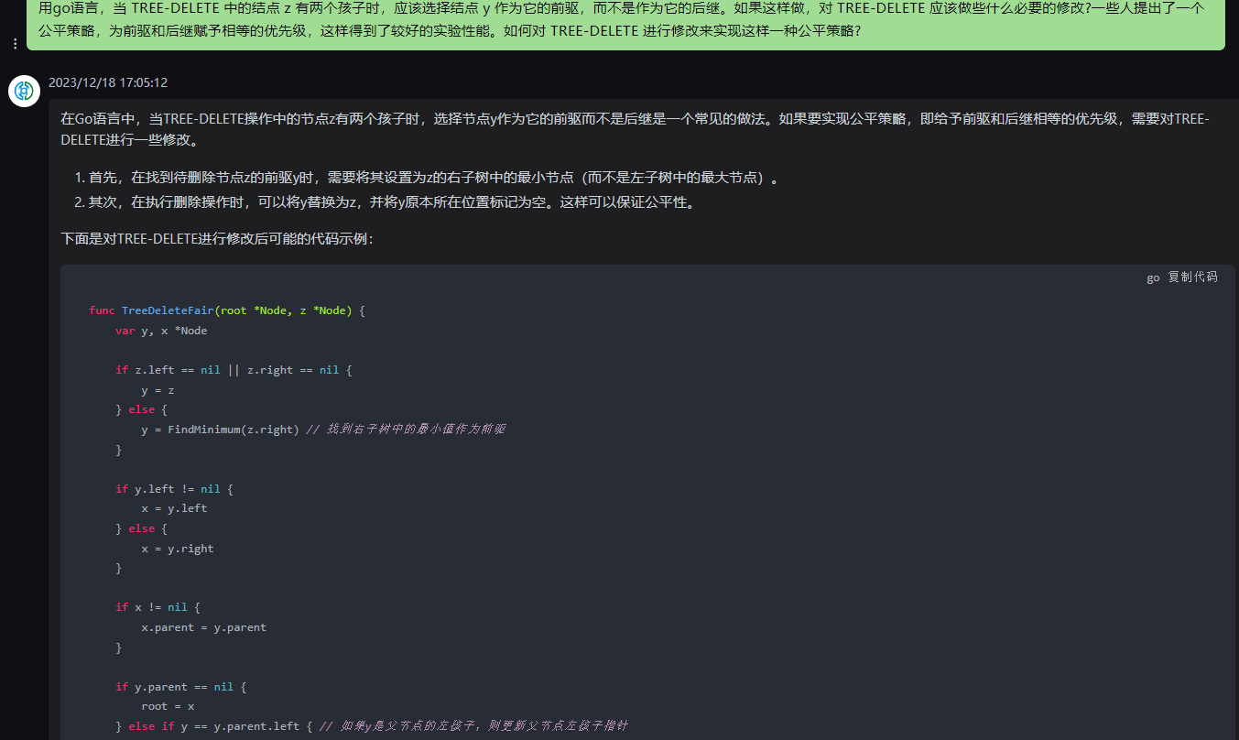The image size is (1239, 740).
Task: Click the code line 'if x != nil {'
Action: click(158, 607)
